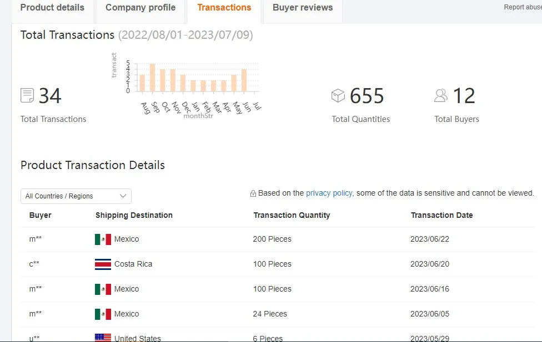Click the Report abuse link

pos(522,7)
